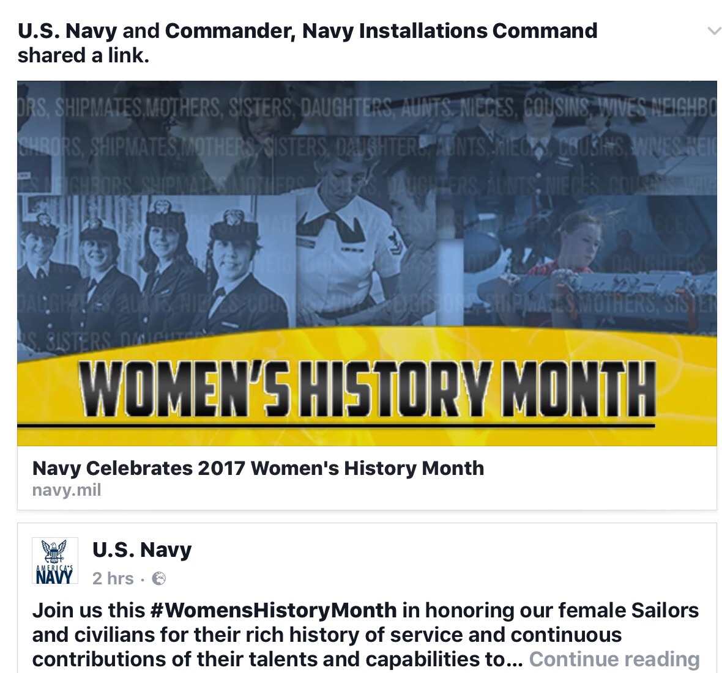The image size is (722, 673).
Task: Open the post options chevron menu
Action: click(713, 31)
